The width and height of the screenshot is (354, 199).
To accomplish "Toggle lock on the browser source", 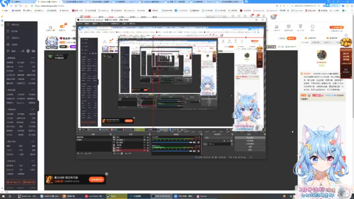I will pyautogui.click(x=148, y=145).
